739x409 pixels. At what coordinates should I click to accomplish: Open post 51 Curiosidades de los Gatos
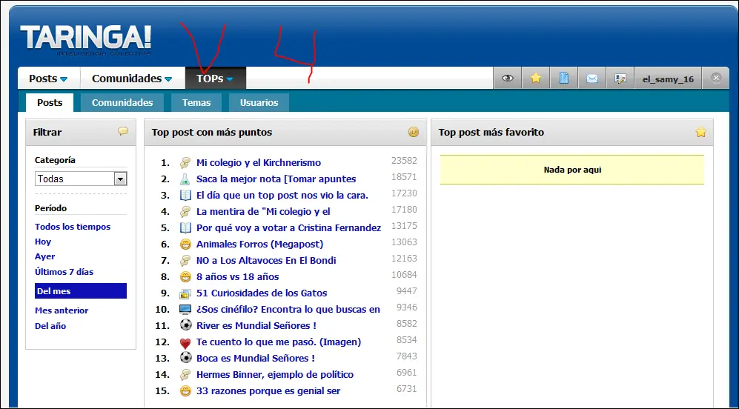pos(262,293)
